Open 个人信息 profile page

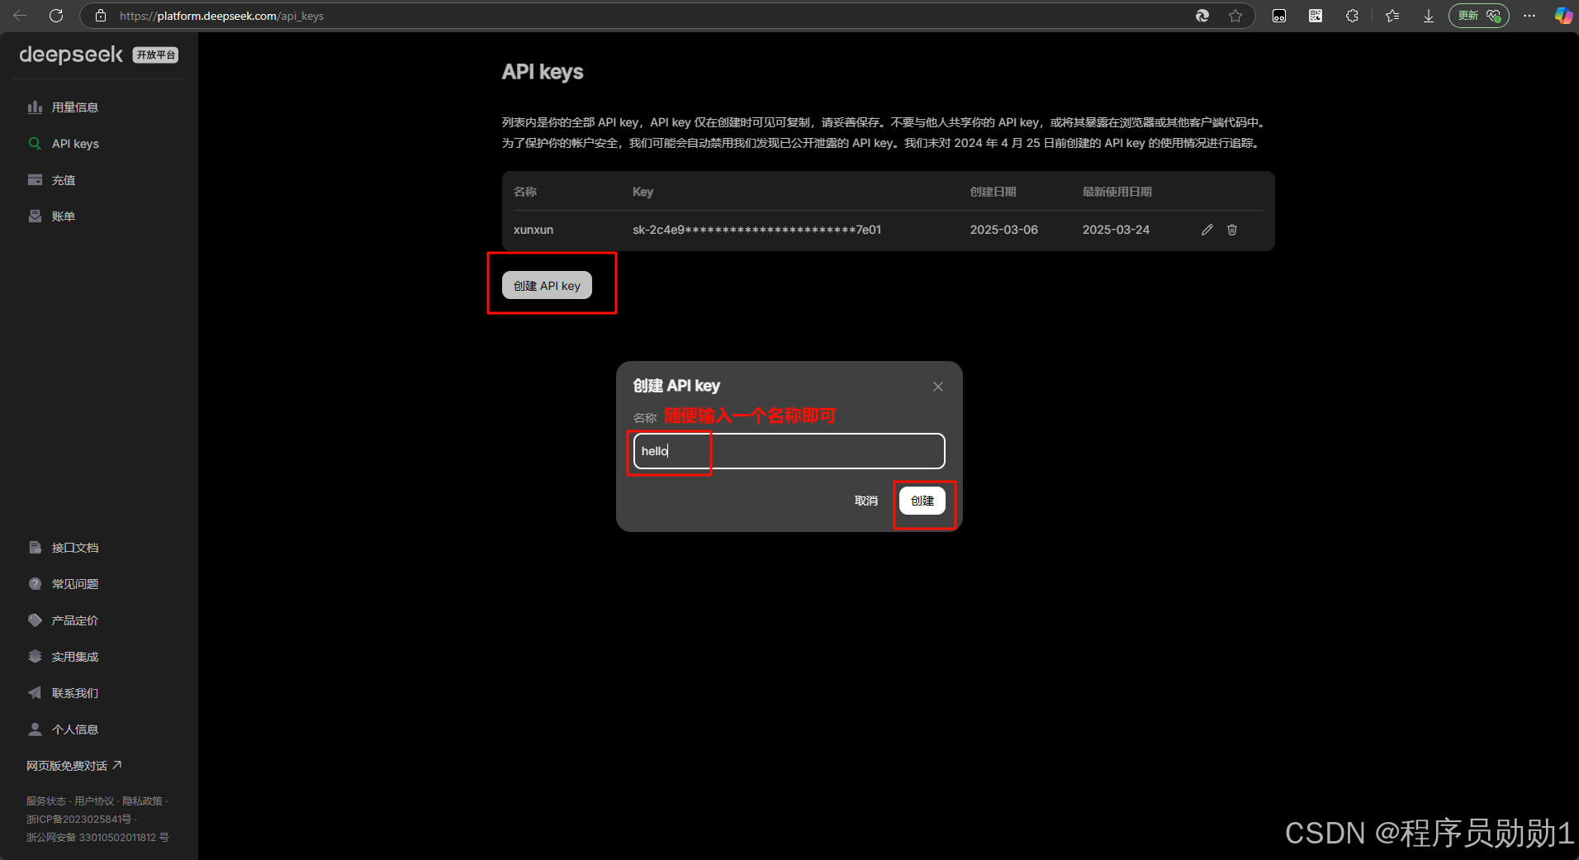coord(75,729)
